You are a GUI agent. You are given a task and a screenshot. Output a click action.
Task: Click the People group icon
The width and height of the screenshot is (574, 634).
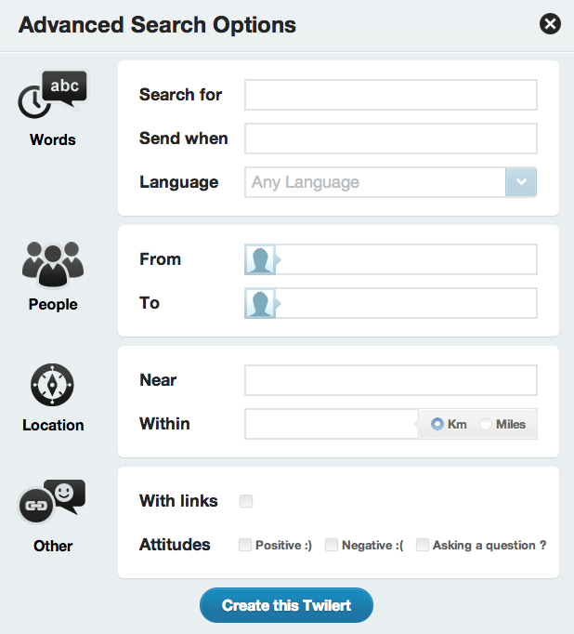[53, 264]
